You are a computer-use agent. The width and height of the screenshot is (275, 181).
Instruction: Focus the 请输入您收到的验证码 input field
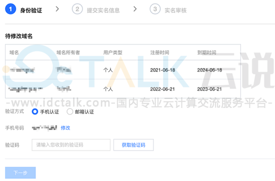click(71, 145)
